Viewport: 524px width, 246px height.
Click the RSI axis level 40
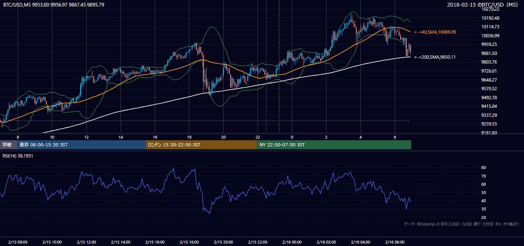484,200
